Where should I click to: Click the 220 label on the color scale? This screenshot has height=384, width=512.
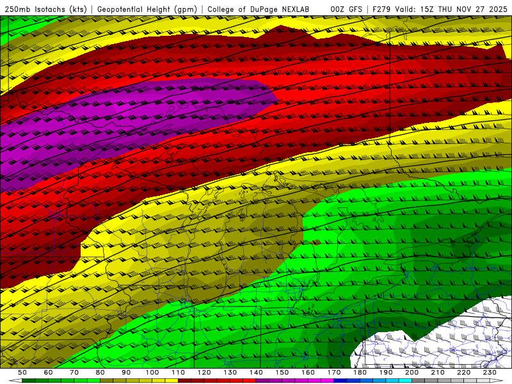pos(464,372)
